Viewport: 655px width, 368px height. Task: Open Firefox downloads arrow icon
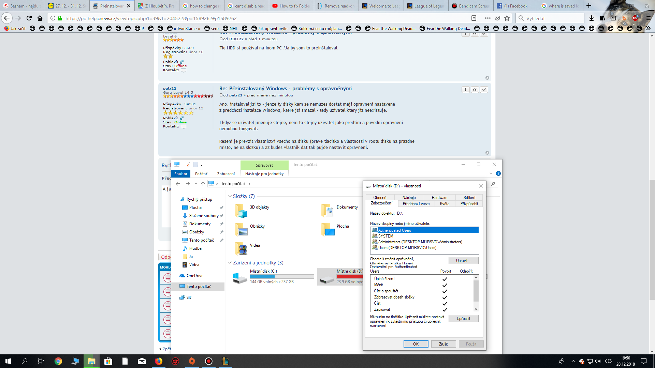pyautogui.click(x=592, y=18)
